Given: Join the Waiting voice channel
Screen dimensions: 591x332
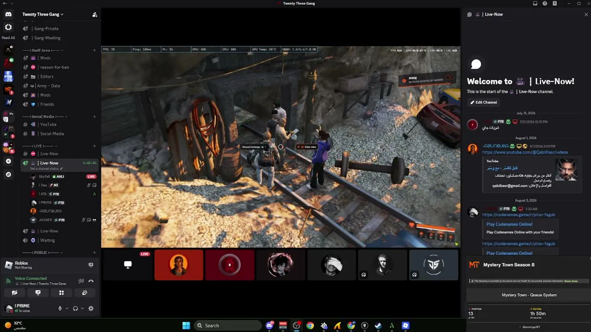Looking at the screenshot, I should [x=60, y=240].
